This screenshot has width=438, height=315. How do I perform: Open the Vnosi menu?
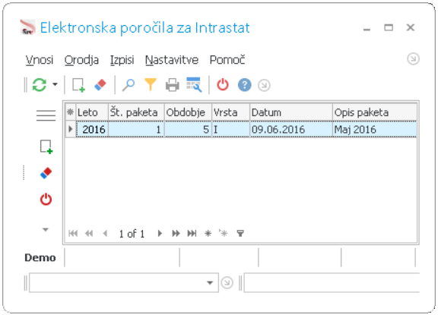click(40, 60)
